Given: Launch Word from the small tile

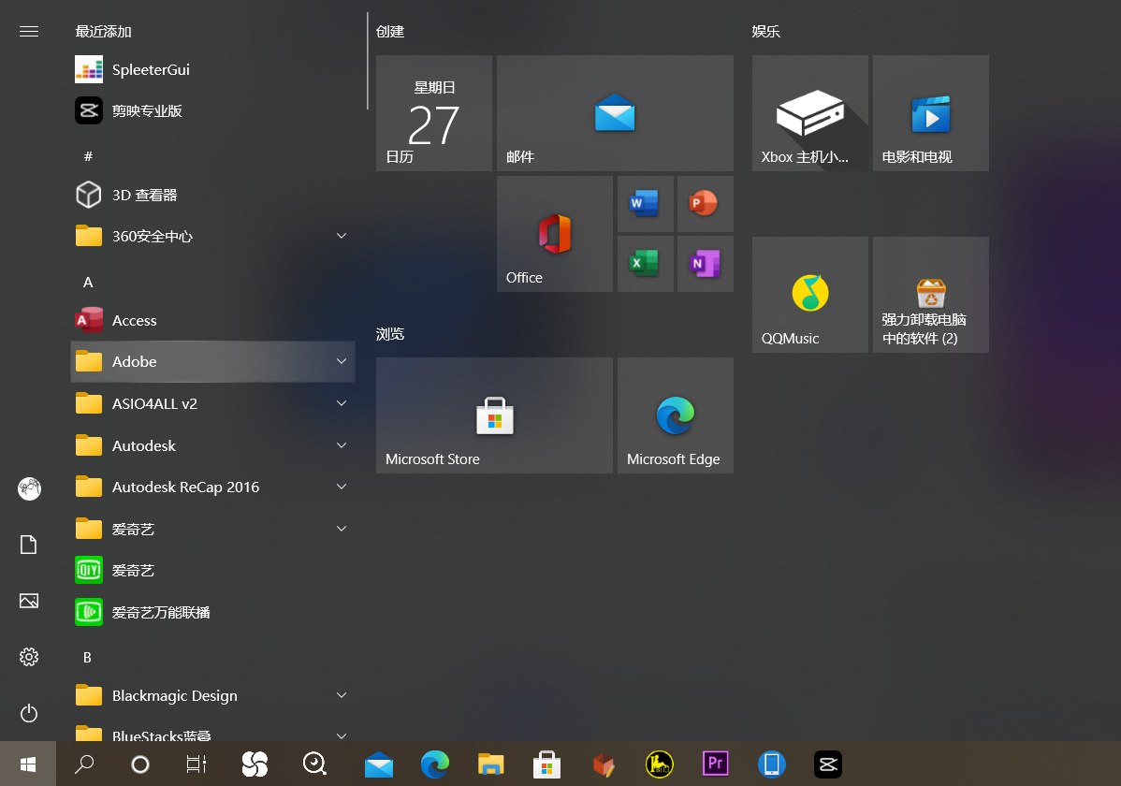Looking at the screenshot, I should click(645, 204).
